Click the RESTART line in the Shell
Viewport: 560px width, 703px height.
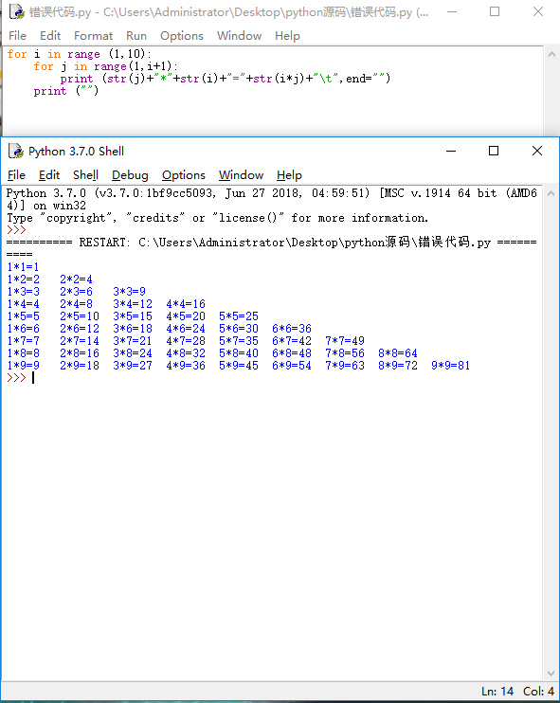(271, 248)
